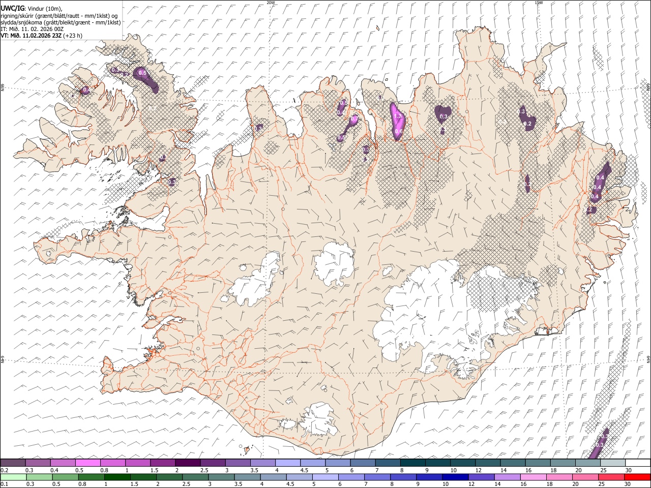The width and height of the screenshot is (651, 488).
Task: Click the lightest green 0.1 swatch in lower legend
Action: (x=14, y=477)
